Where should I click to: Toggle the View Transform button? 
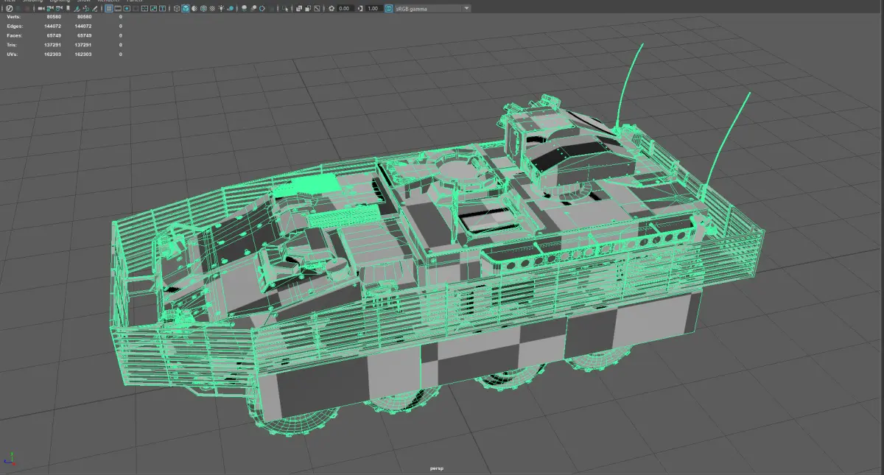point(388,8)
